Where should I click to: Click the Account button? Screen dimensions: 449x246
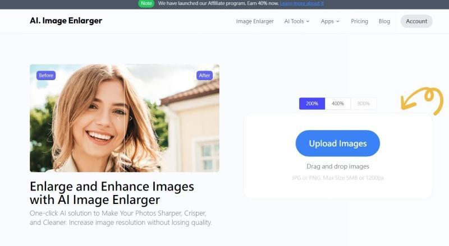[416, 21]
